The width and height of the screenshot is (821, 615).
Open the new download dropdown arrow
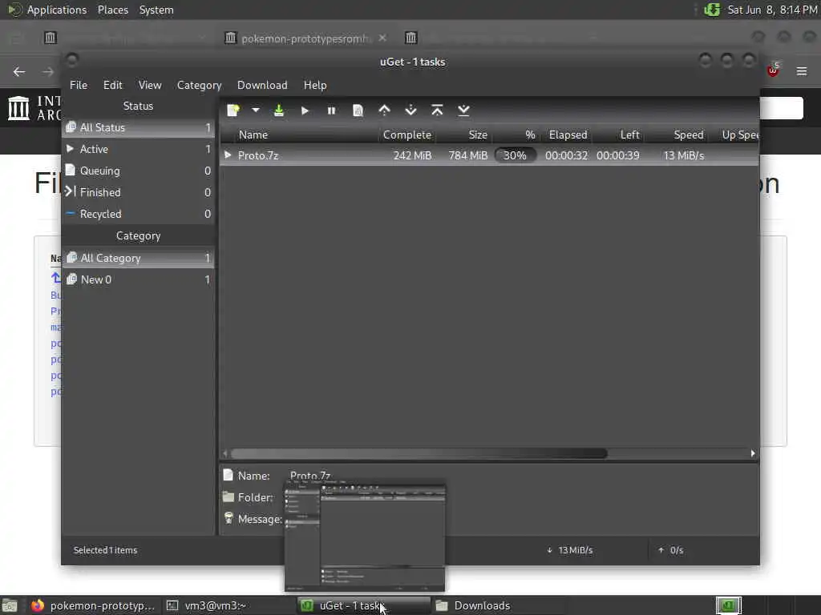pos(256,111)
